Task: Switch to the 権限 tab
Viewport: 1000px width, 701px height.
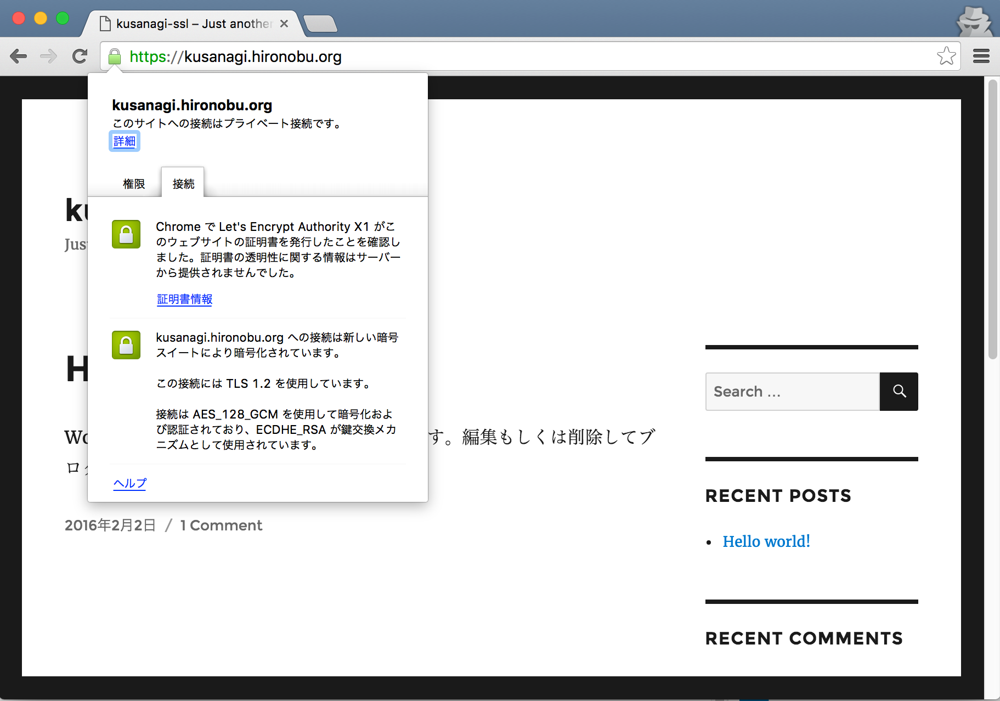Action: click(x=134, y=184)
